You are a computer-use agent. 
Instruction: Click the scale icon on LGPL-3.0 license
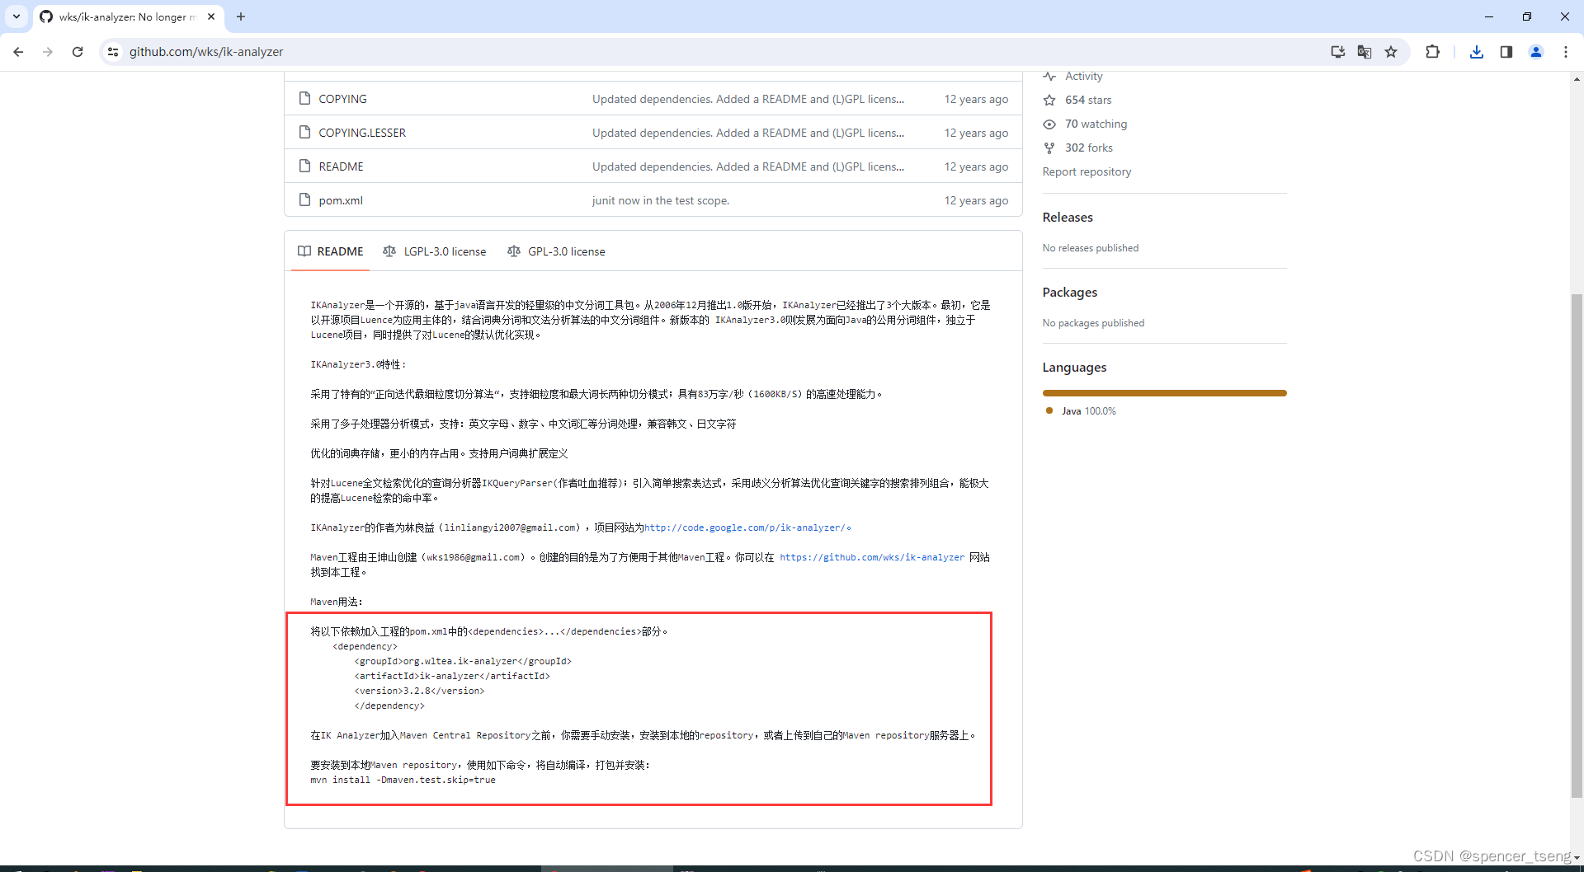(x=389, y=251)
